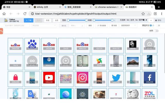
Task: Click the blue 下载 download button
Action: coord(29,20)
